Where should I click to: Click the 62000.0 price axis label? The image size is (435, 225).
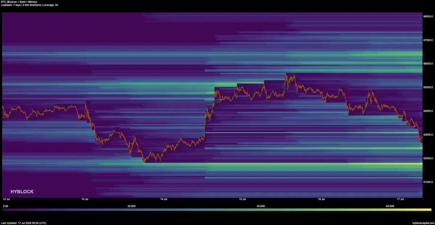click(x=428, y=158)
